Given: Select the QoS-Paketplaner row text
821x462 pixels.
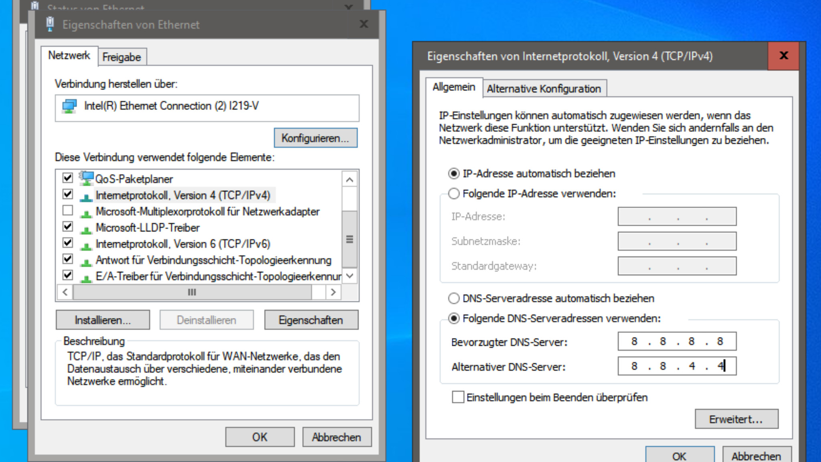Looking at the screenshot, I should pos(134,179).
